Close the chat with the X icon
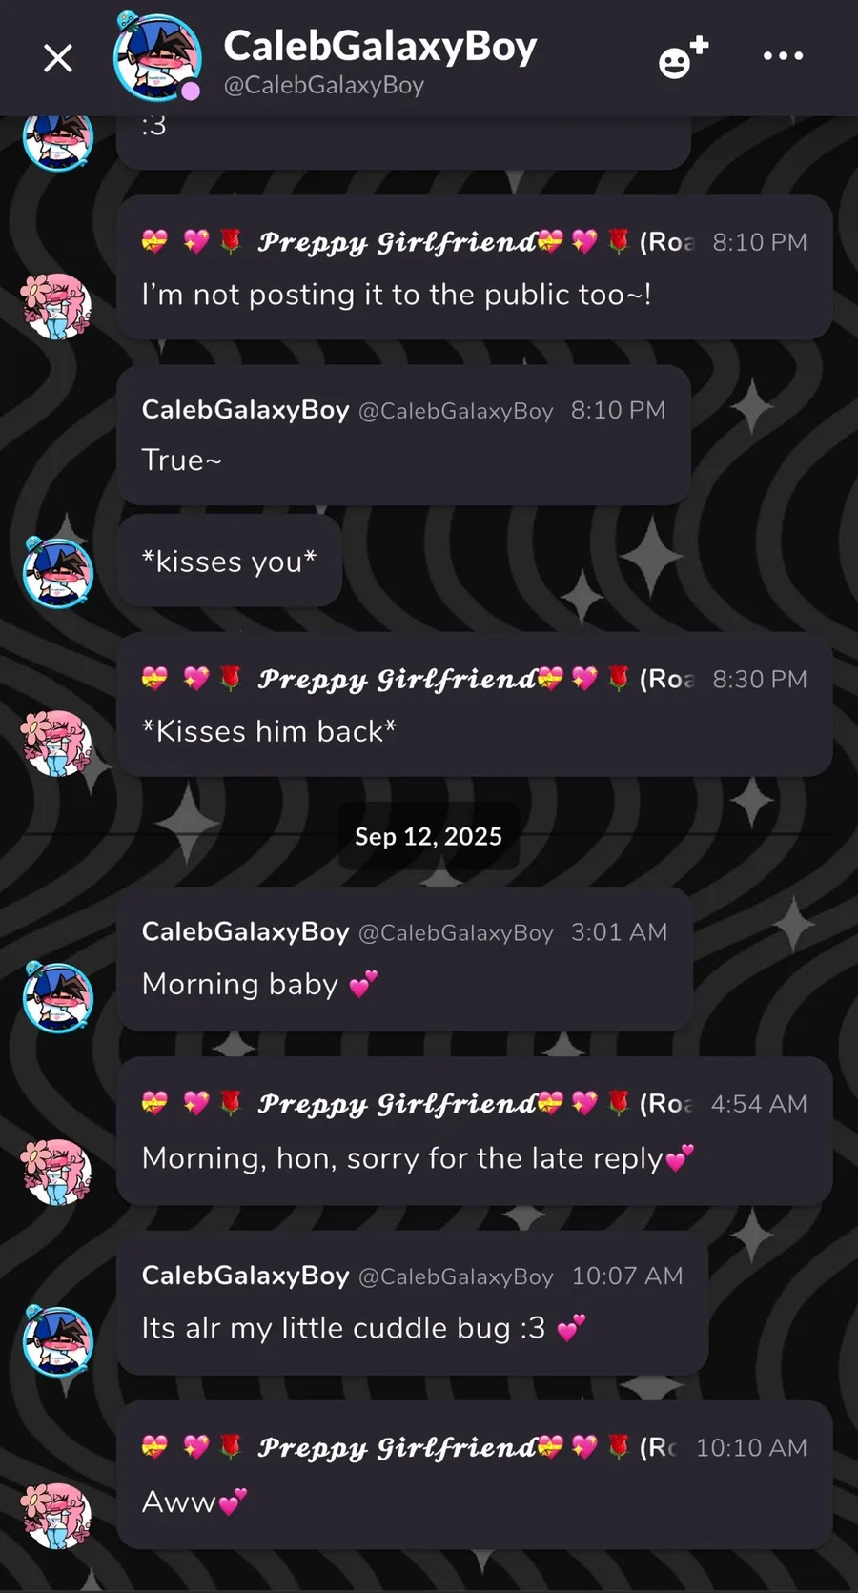The image size is (858, 1593). click(x=58, y=59)
